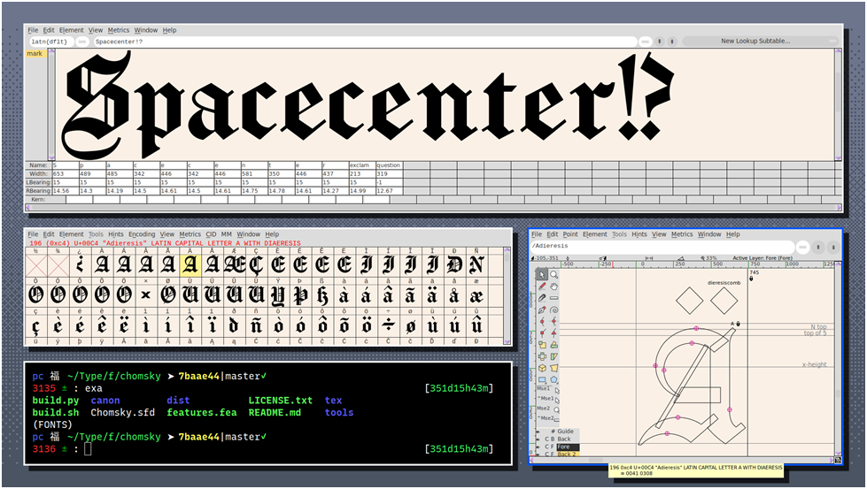
Task: Select the Corner point tool
Action: pos(542,333)
